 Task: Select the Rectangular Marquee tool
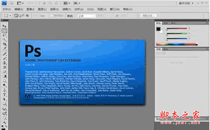point(5,31)
